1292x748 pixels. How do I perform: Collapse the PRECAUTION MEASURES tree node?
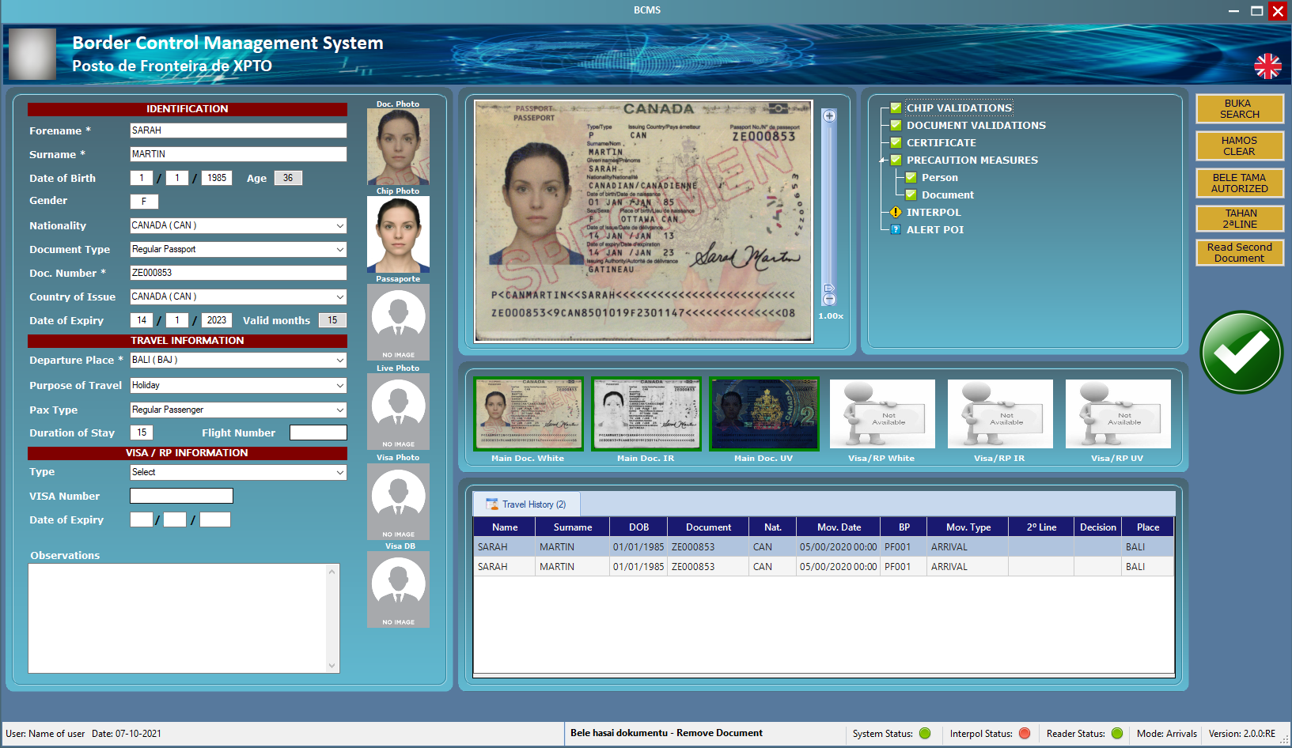coord(881,161)
